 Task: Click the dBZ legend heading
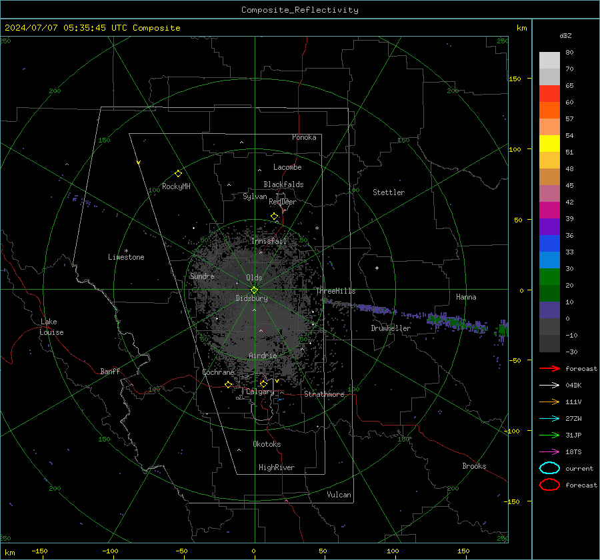(x=565, y=35)
